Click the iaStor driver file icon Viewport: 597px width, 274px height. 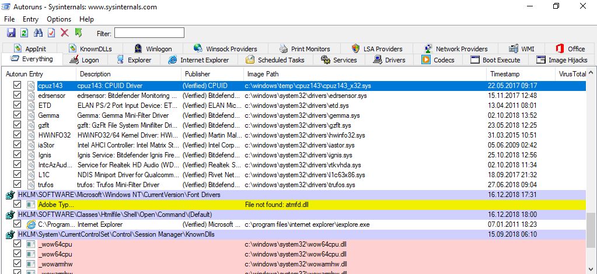(x=31, y=145)
